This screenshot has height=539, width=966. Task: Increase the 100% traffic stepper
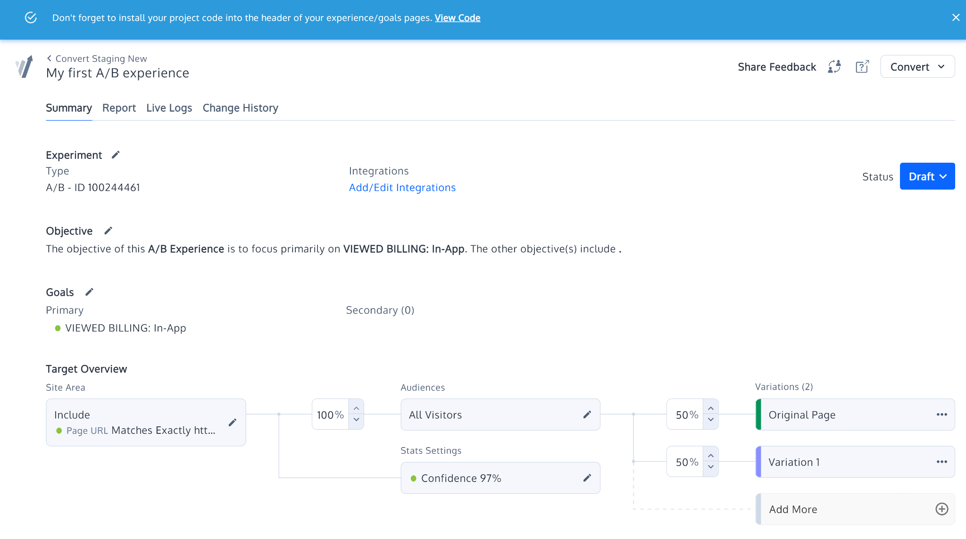[x=356, y=408]
